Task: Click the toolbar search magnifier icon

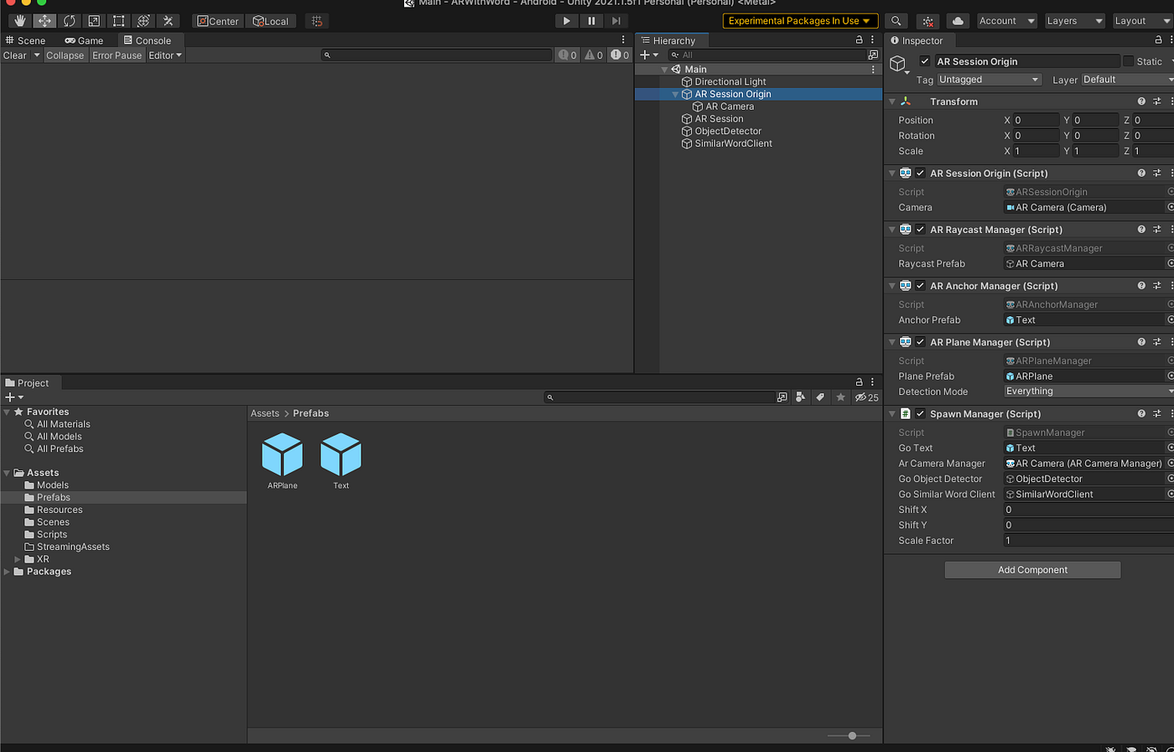Action: click(896, 21)
